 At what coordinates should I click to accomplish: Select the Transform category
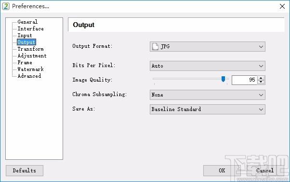(30, 49)
